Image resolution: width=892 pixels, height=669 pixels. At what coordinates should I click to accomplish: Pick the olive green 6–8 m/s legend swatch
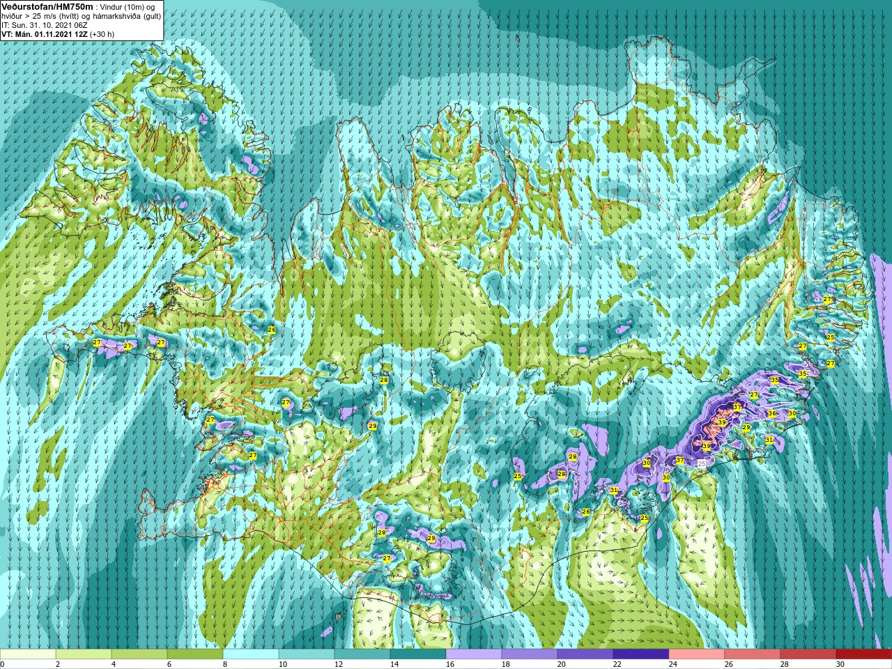coord(195,654)
